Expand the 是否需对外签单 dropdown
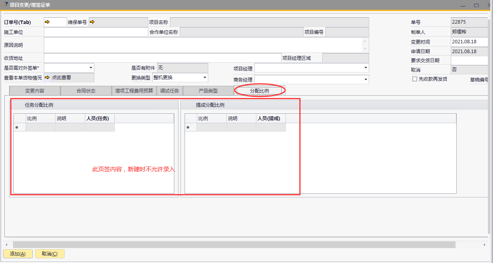This screenshot has height=263, width=493. click(91, 68)
